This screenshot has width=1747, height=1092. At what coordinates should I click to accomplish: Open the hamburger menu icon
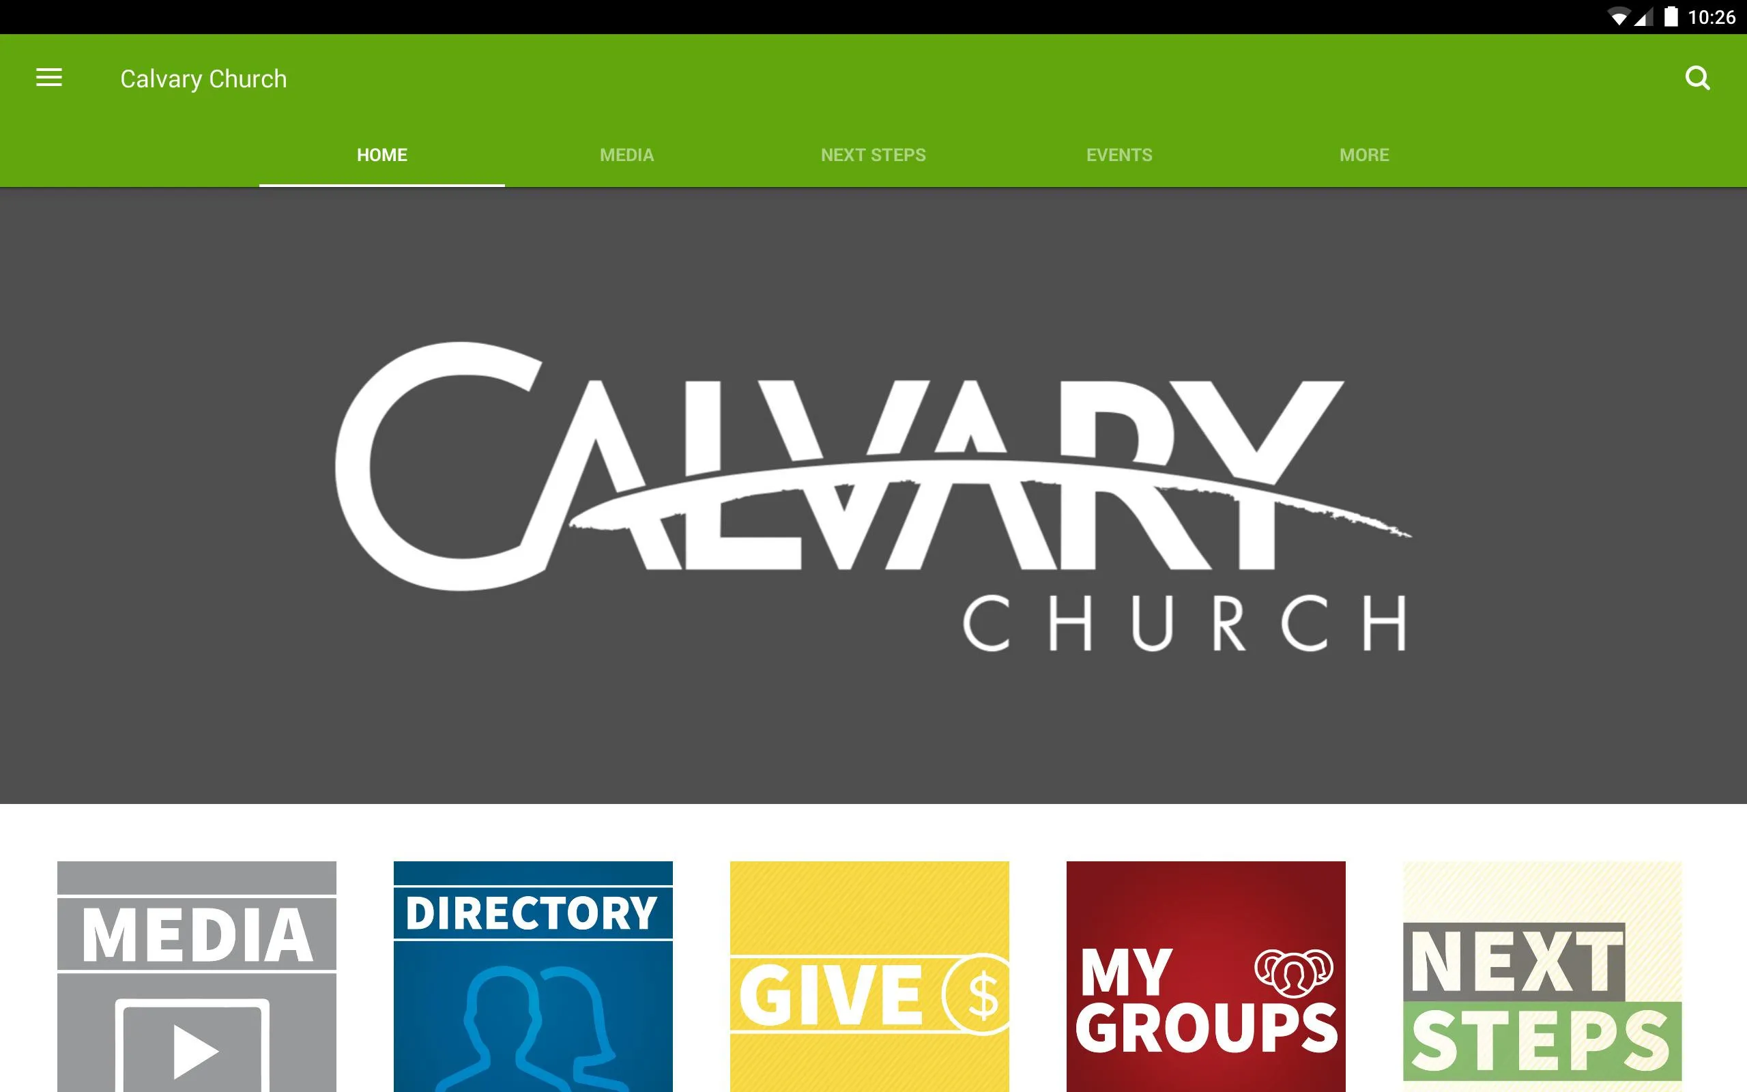click(x=48, y=78)
